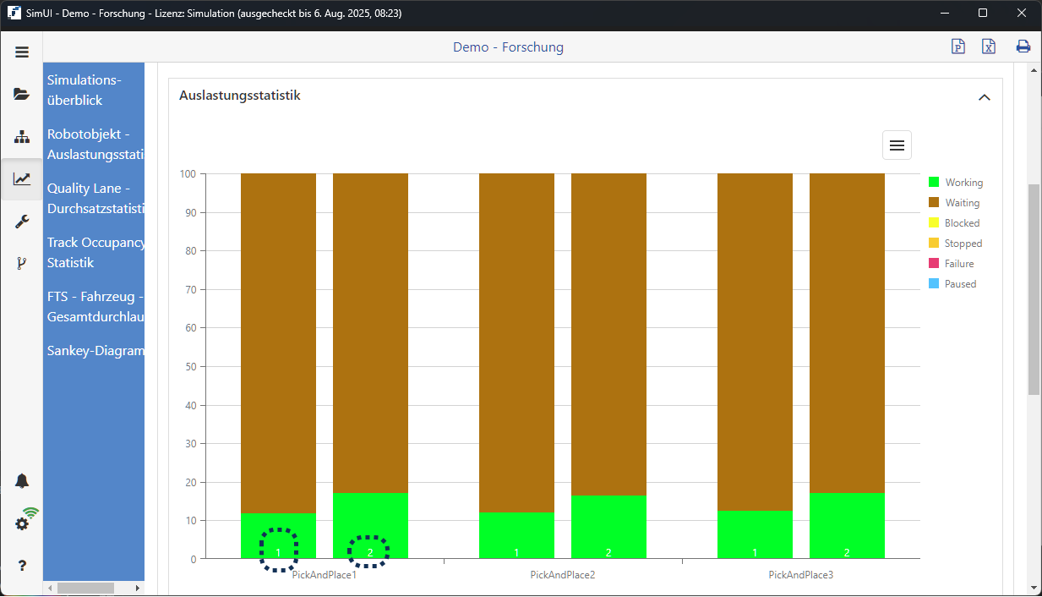The width and height of the screenshot is (1042, 597).
Task: Open notifications bell icon
Action: (x=22, y=481)
